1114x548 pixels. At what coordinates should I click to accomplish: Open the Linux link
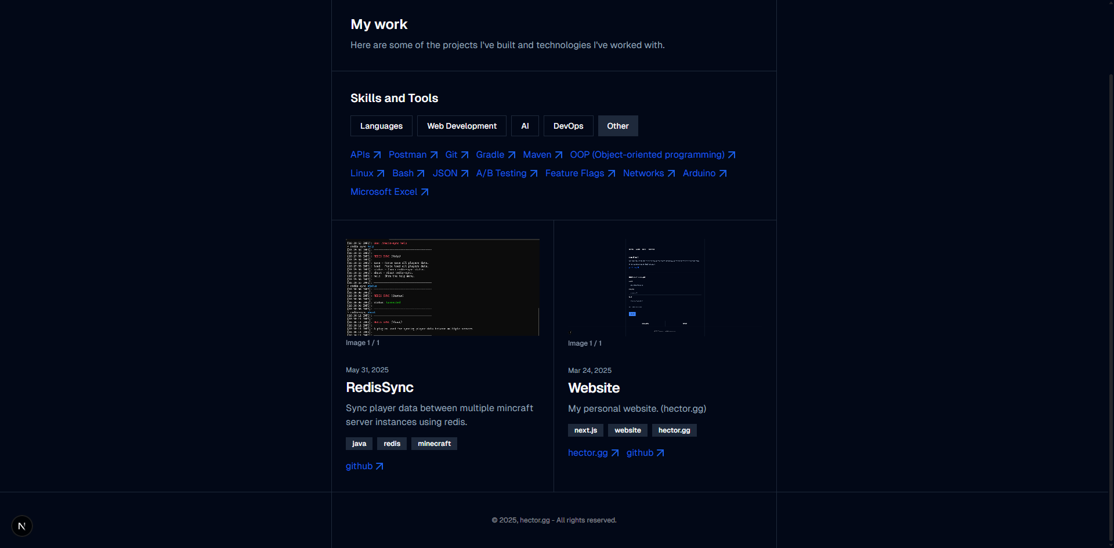(367, 173)
